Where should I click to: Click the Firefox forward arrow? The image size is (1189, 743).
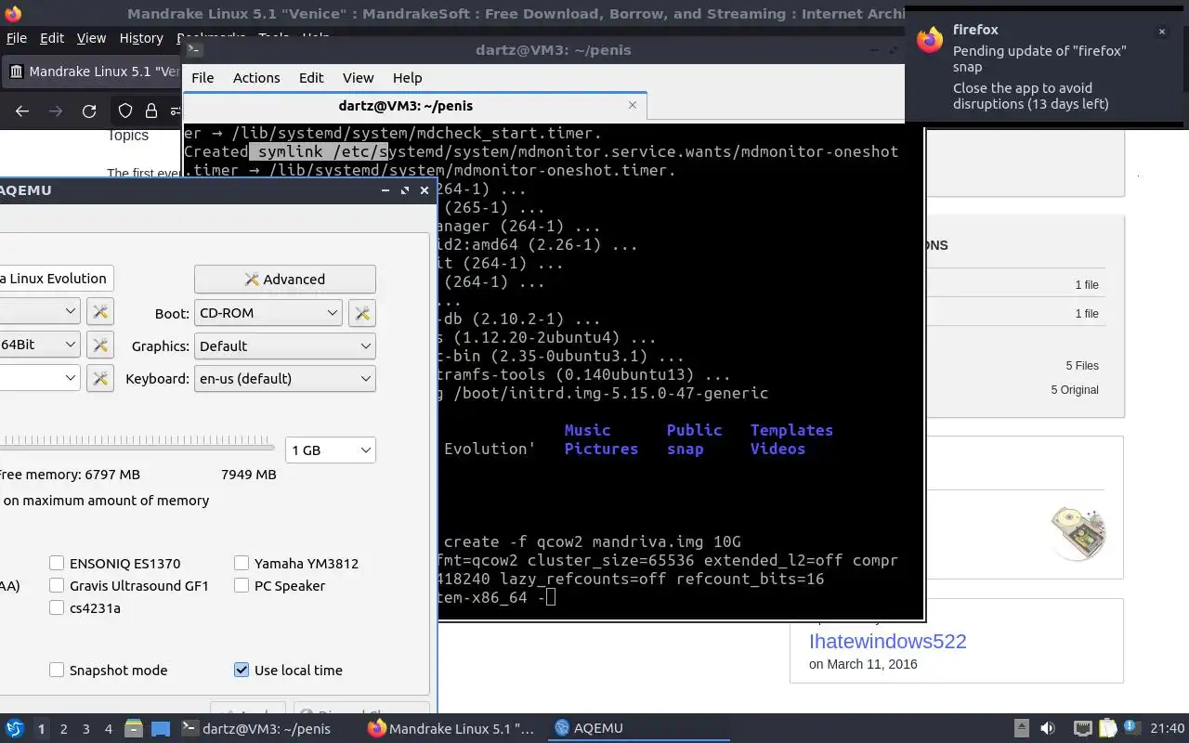(x=56, y=111)
